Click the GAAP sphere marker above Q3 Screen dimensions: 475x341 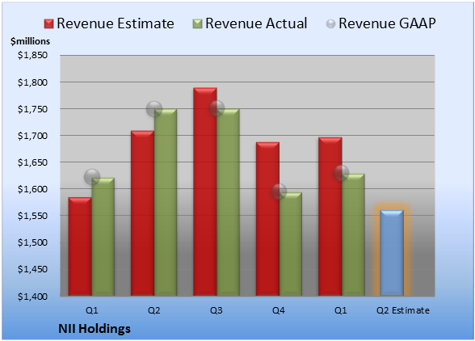(x=216, y=108)
